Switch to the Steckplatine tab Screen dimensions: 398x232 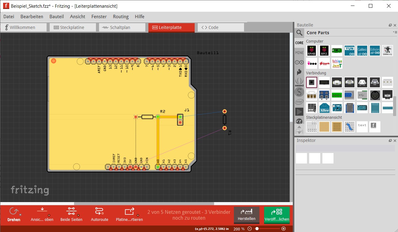tap(73, 27)
